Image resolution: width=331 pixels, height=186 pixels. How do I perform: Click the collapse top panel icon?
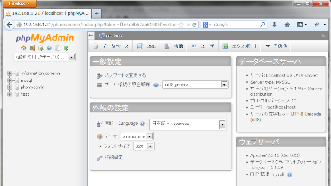click(x=323, y=36)
